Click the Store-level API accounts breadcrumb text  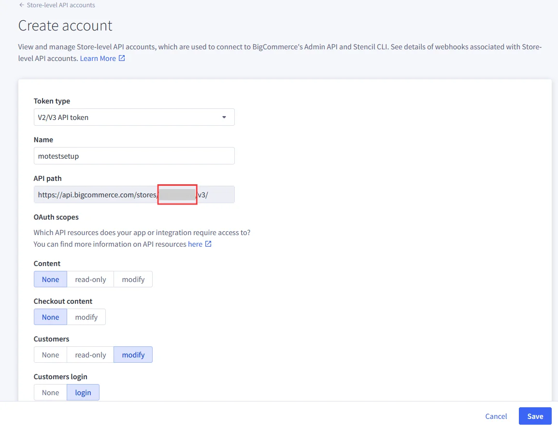pyautogui.click(x=61, y=5)
